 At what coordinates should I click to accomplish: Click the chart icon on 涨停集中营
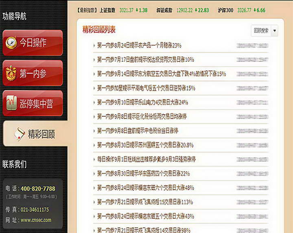click(x=11, y=103)
